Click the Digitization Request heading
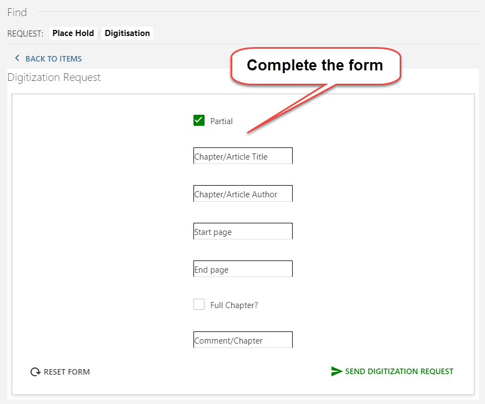This screenshot has height=404, width=485. coord(54,78)
